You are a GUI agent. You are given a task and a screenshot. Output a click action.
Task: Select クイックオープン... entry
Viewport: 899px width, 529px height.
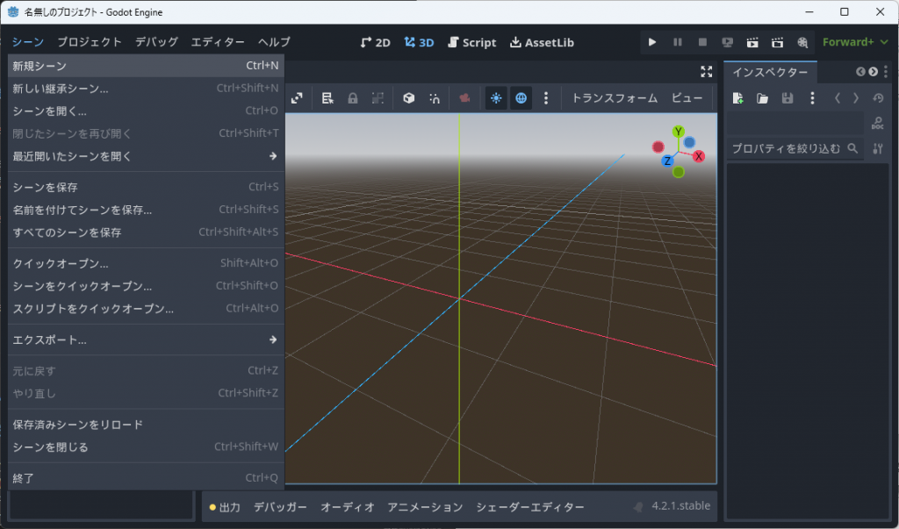(146, 263)
